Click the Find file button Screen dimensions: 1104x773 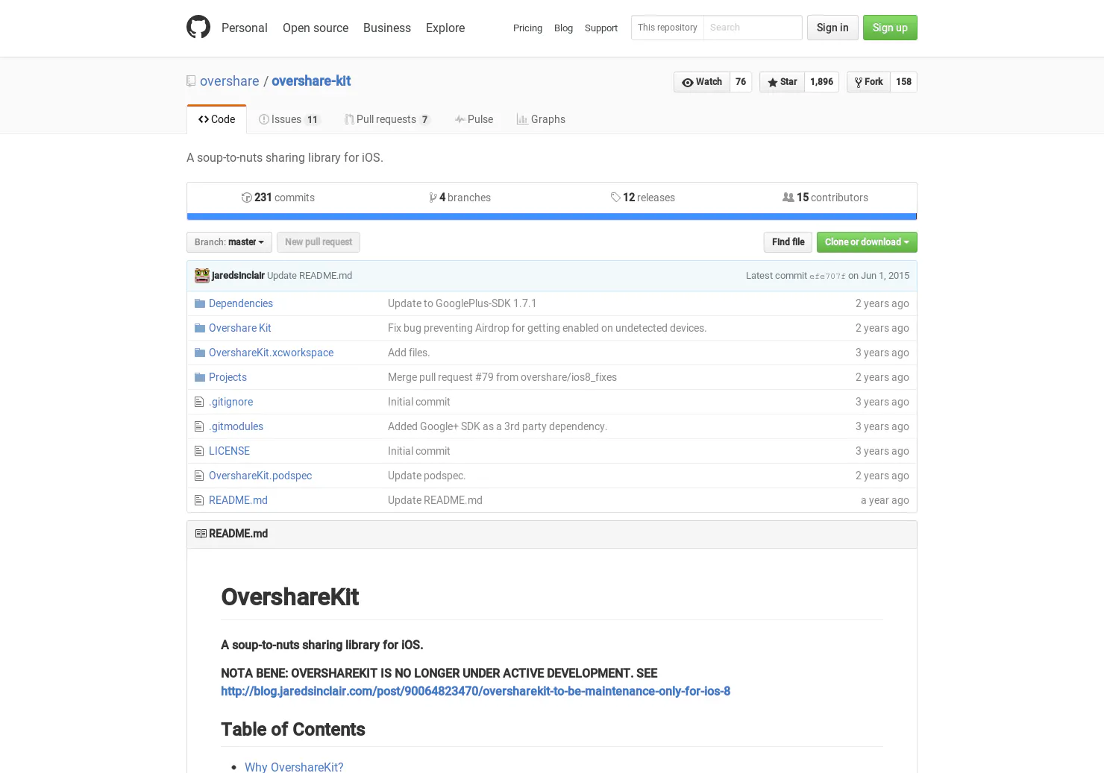(x=788, y=242)
